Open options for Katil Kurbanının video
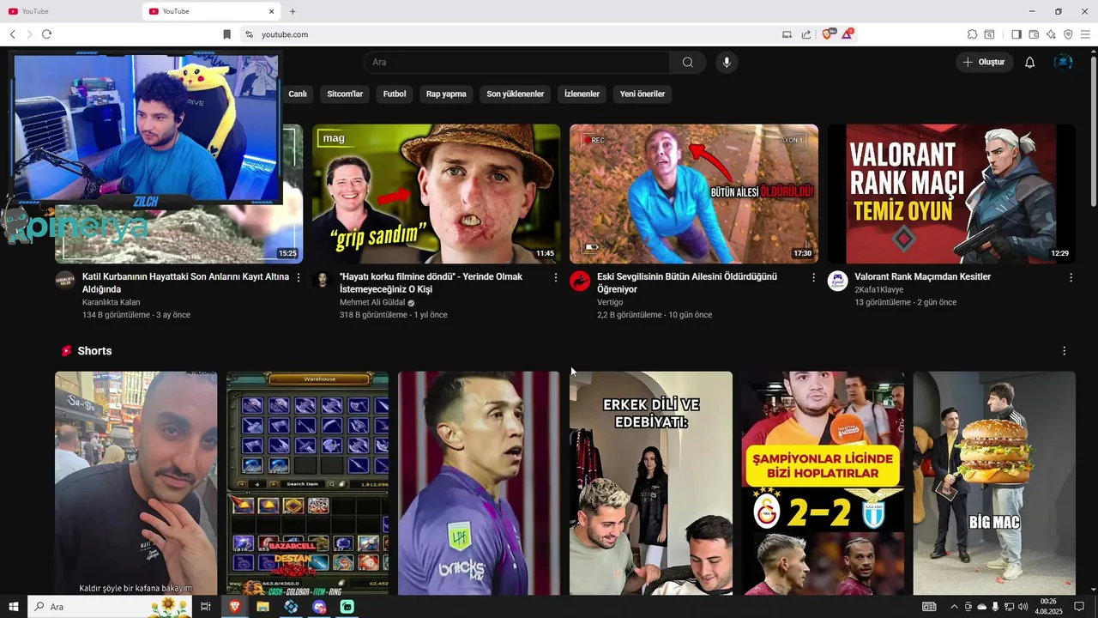1098x618 pixels. click(x=299, y=277)
